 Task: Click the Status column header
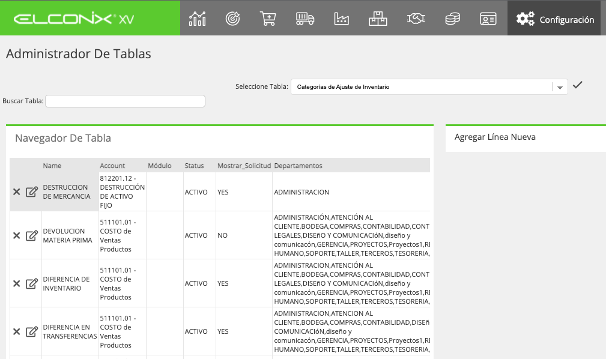coord(194,166)
